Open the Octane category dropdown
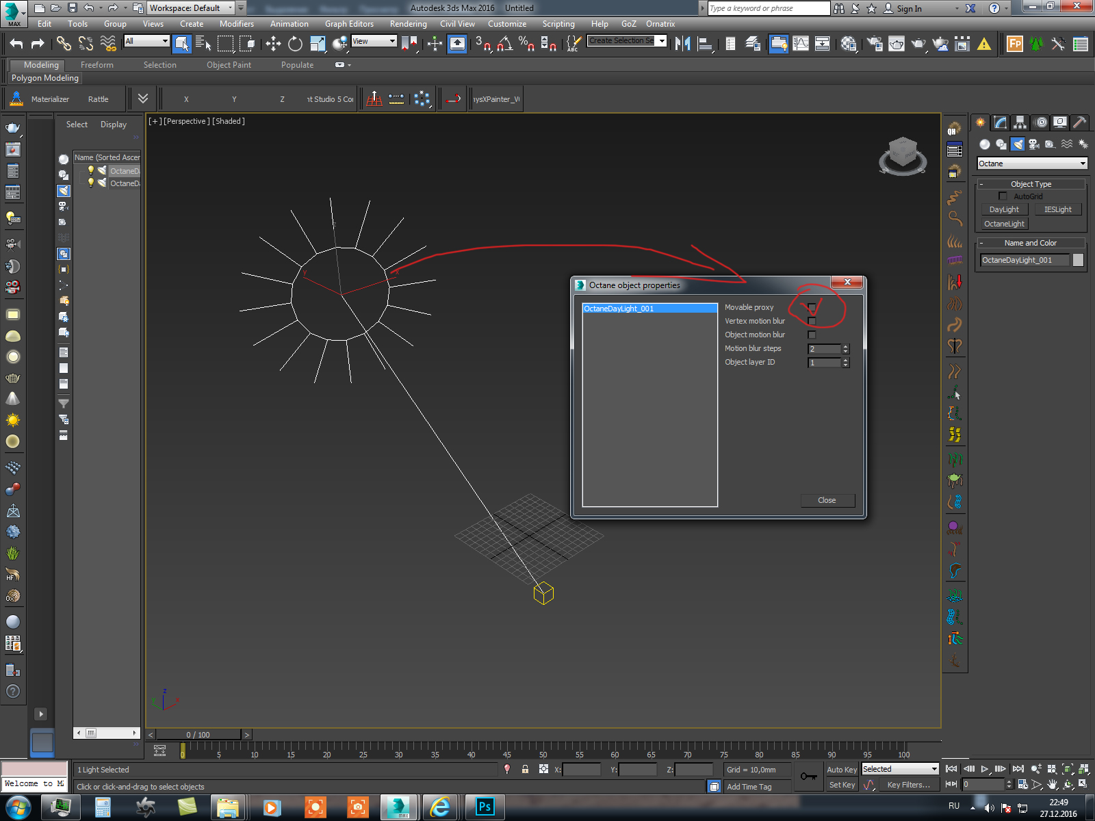Screen dimensions: 1095x821 click(1032, 164)
